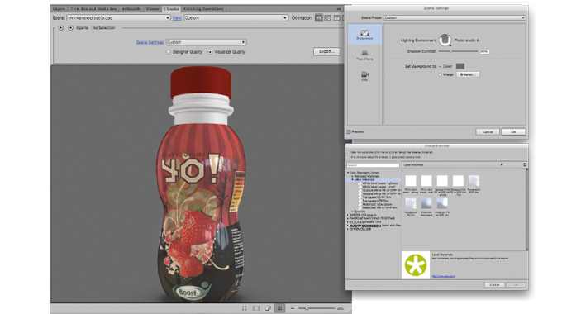Expand Specials tree node
The width and height of the screenshot is (562, 314).
[352, 212]
